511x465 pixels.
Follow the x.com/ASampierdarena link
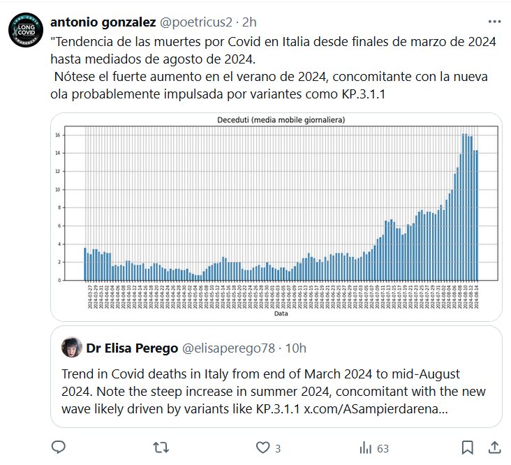click(x=376, y=408)
